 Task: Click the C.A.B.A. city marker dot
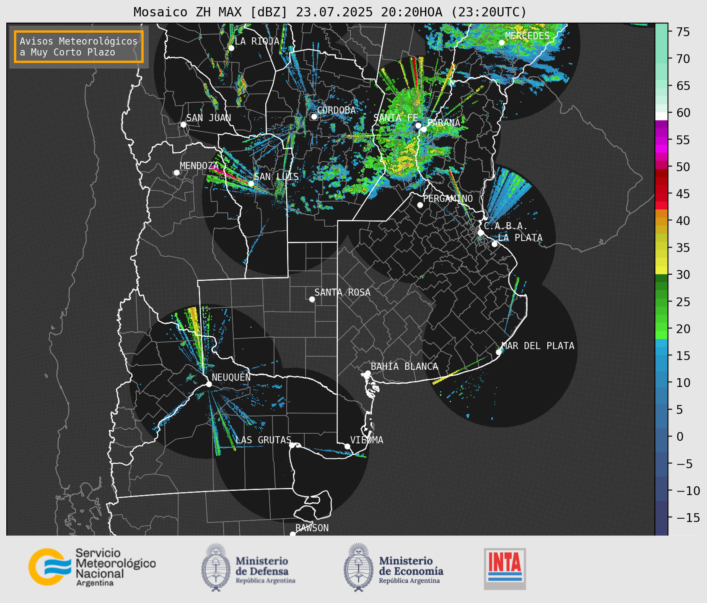click(x=481, y=233)
